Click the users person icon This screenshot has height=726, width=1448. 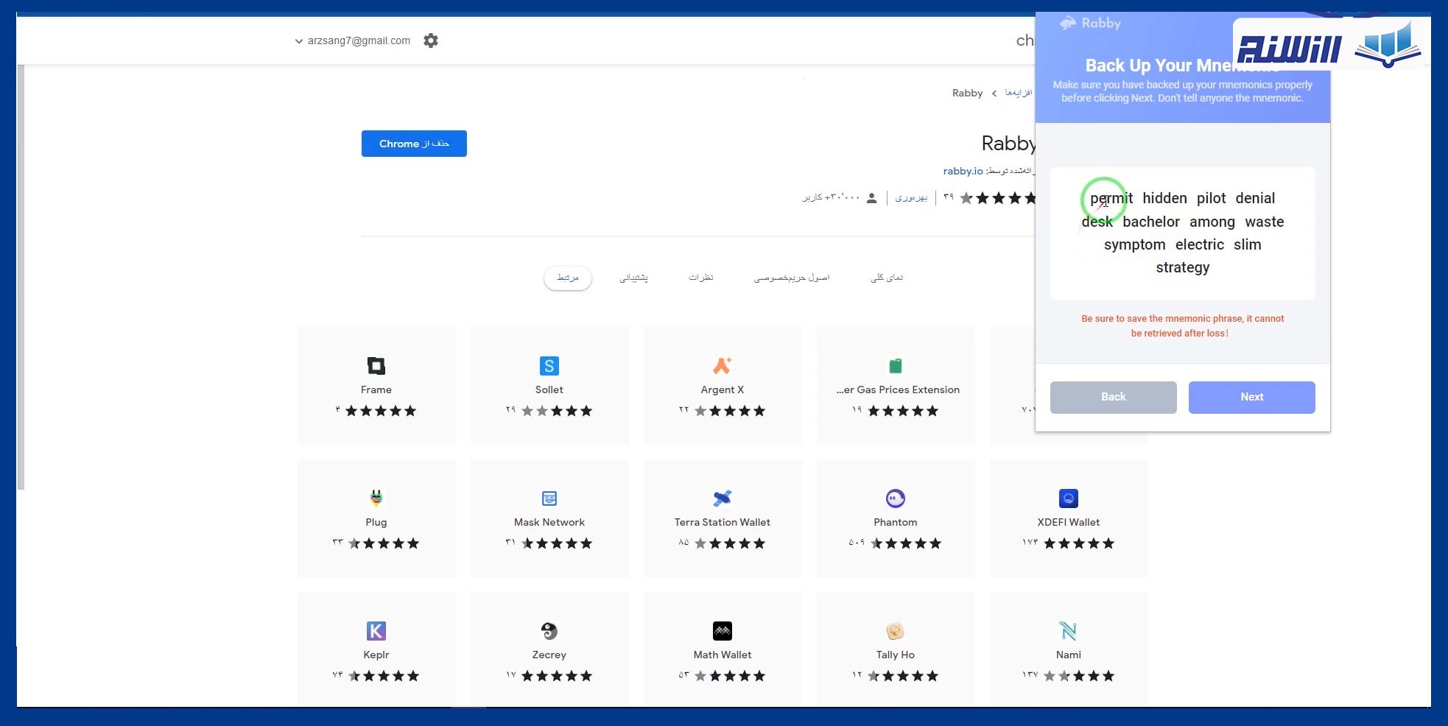[x=872, y=198]
